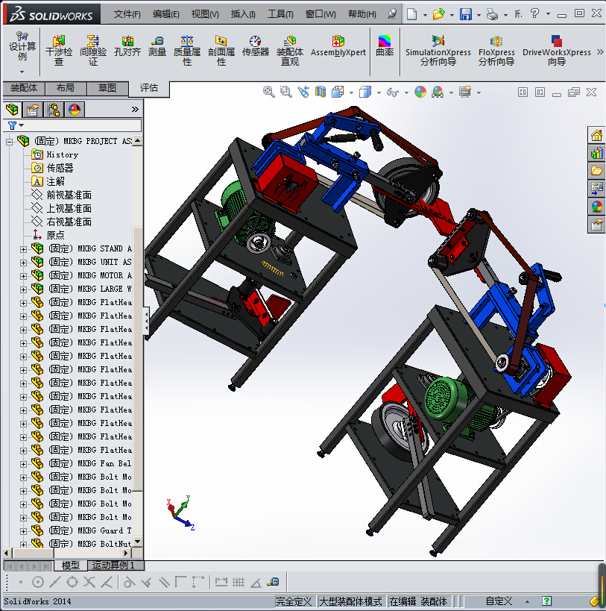Viewport: 606px width, 611px height.
Task: Open Section Properties (剖面属性)
Action: [221, 50]
